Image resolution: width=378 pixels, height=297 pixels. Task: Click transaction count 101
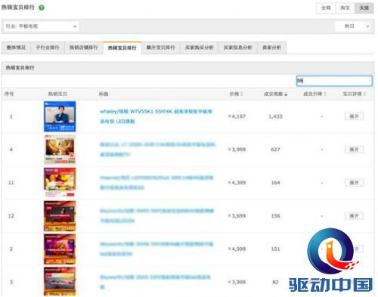point(275,249)
